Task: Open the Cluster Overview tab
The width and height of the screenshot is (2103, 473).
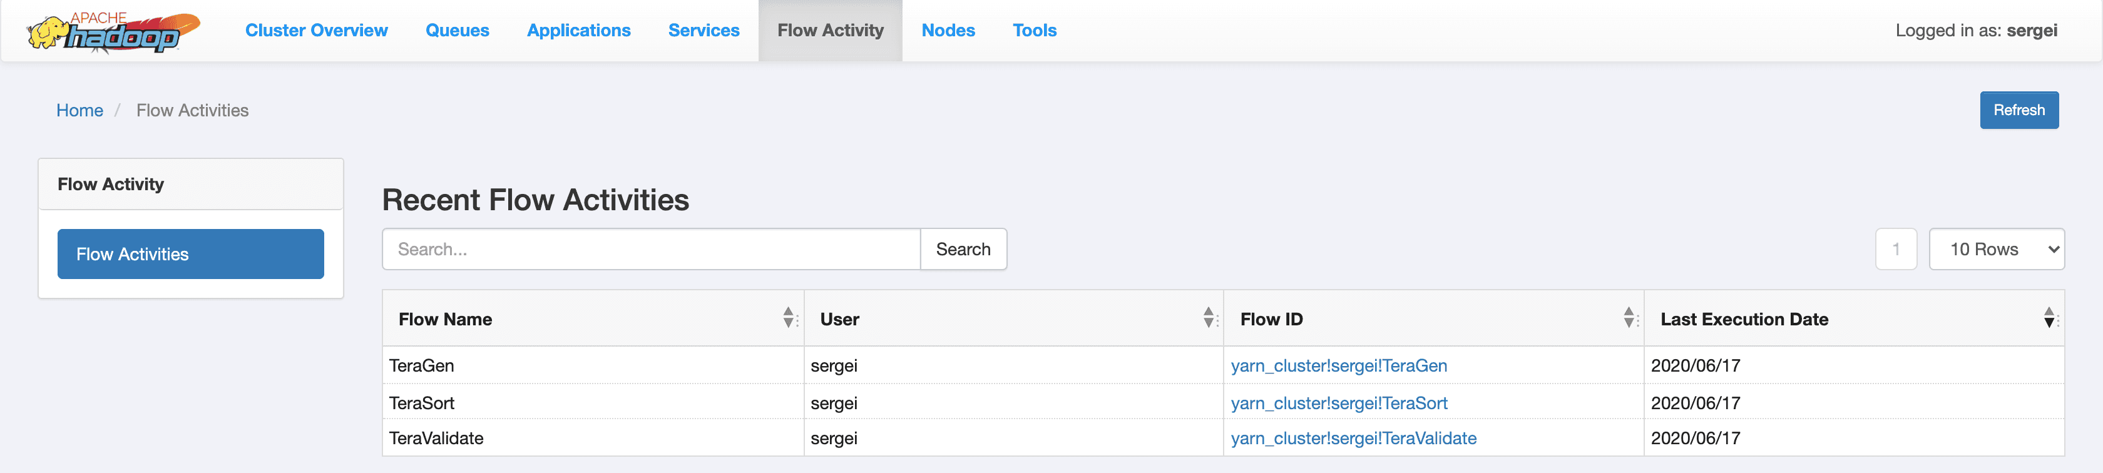Action: pyautogui.click(x=317, y=30)
